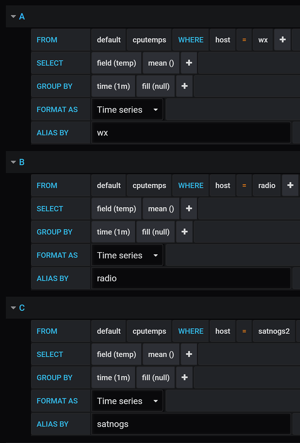The height and width of the screenshot is (443, 300).
Task: Edit the ALIAS BY field showing radio
Action: (190, 278)
